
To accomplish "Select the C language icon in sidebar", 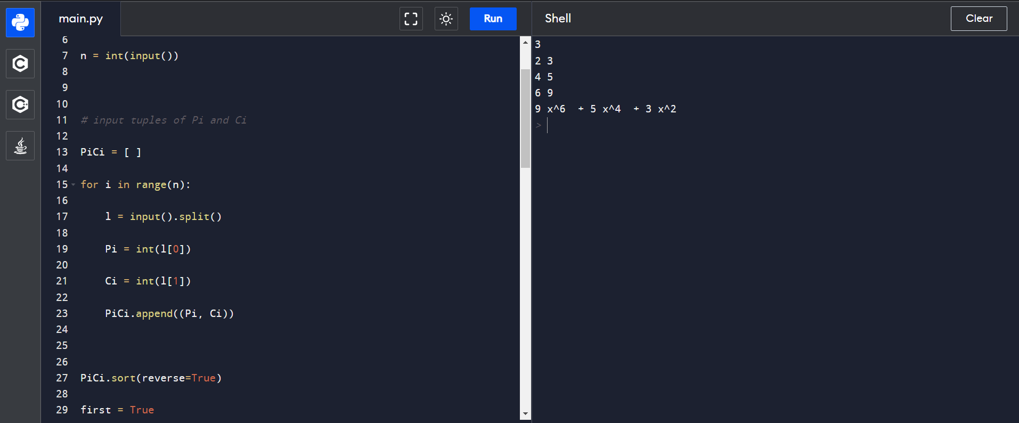I will click(x=20, y=64).
